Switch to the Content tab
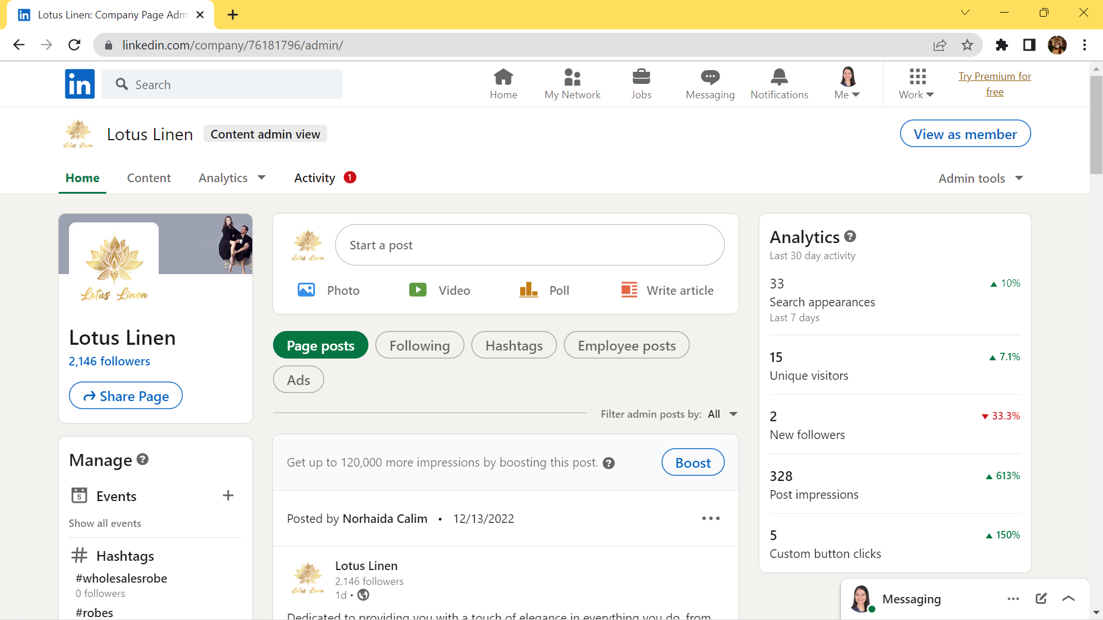The height and width of the screenshot is (620, 1103). coord(149,178)
